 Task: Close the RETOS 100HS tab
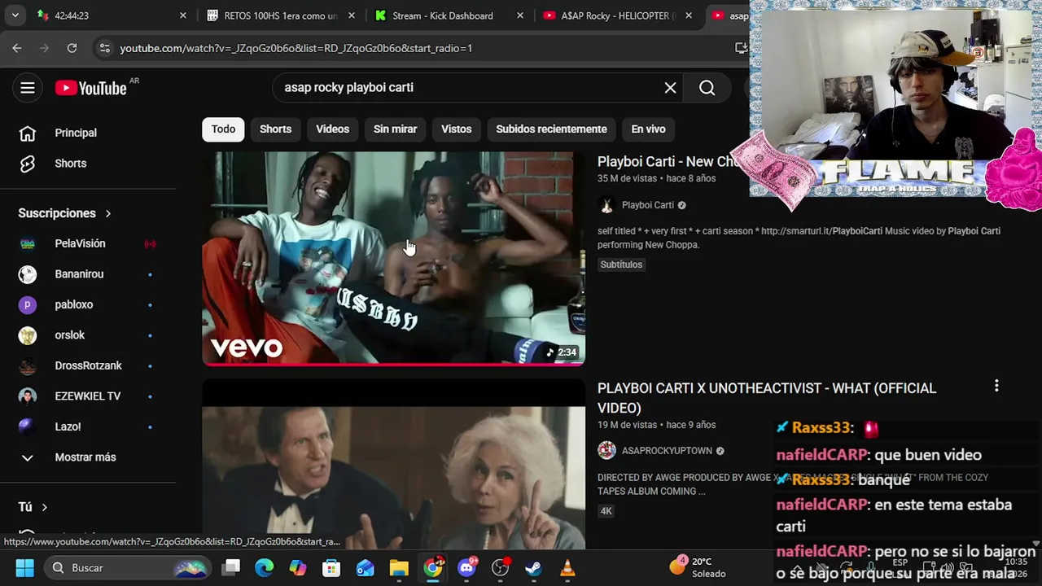351,15
